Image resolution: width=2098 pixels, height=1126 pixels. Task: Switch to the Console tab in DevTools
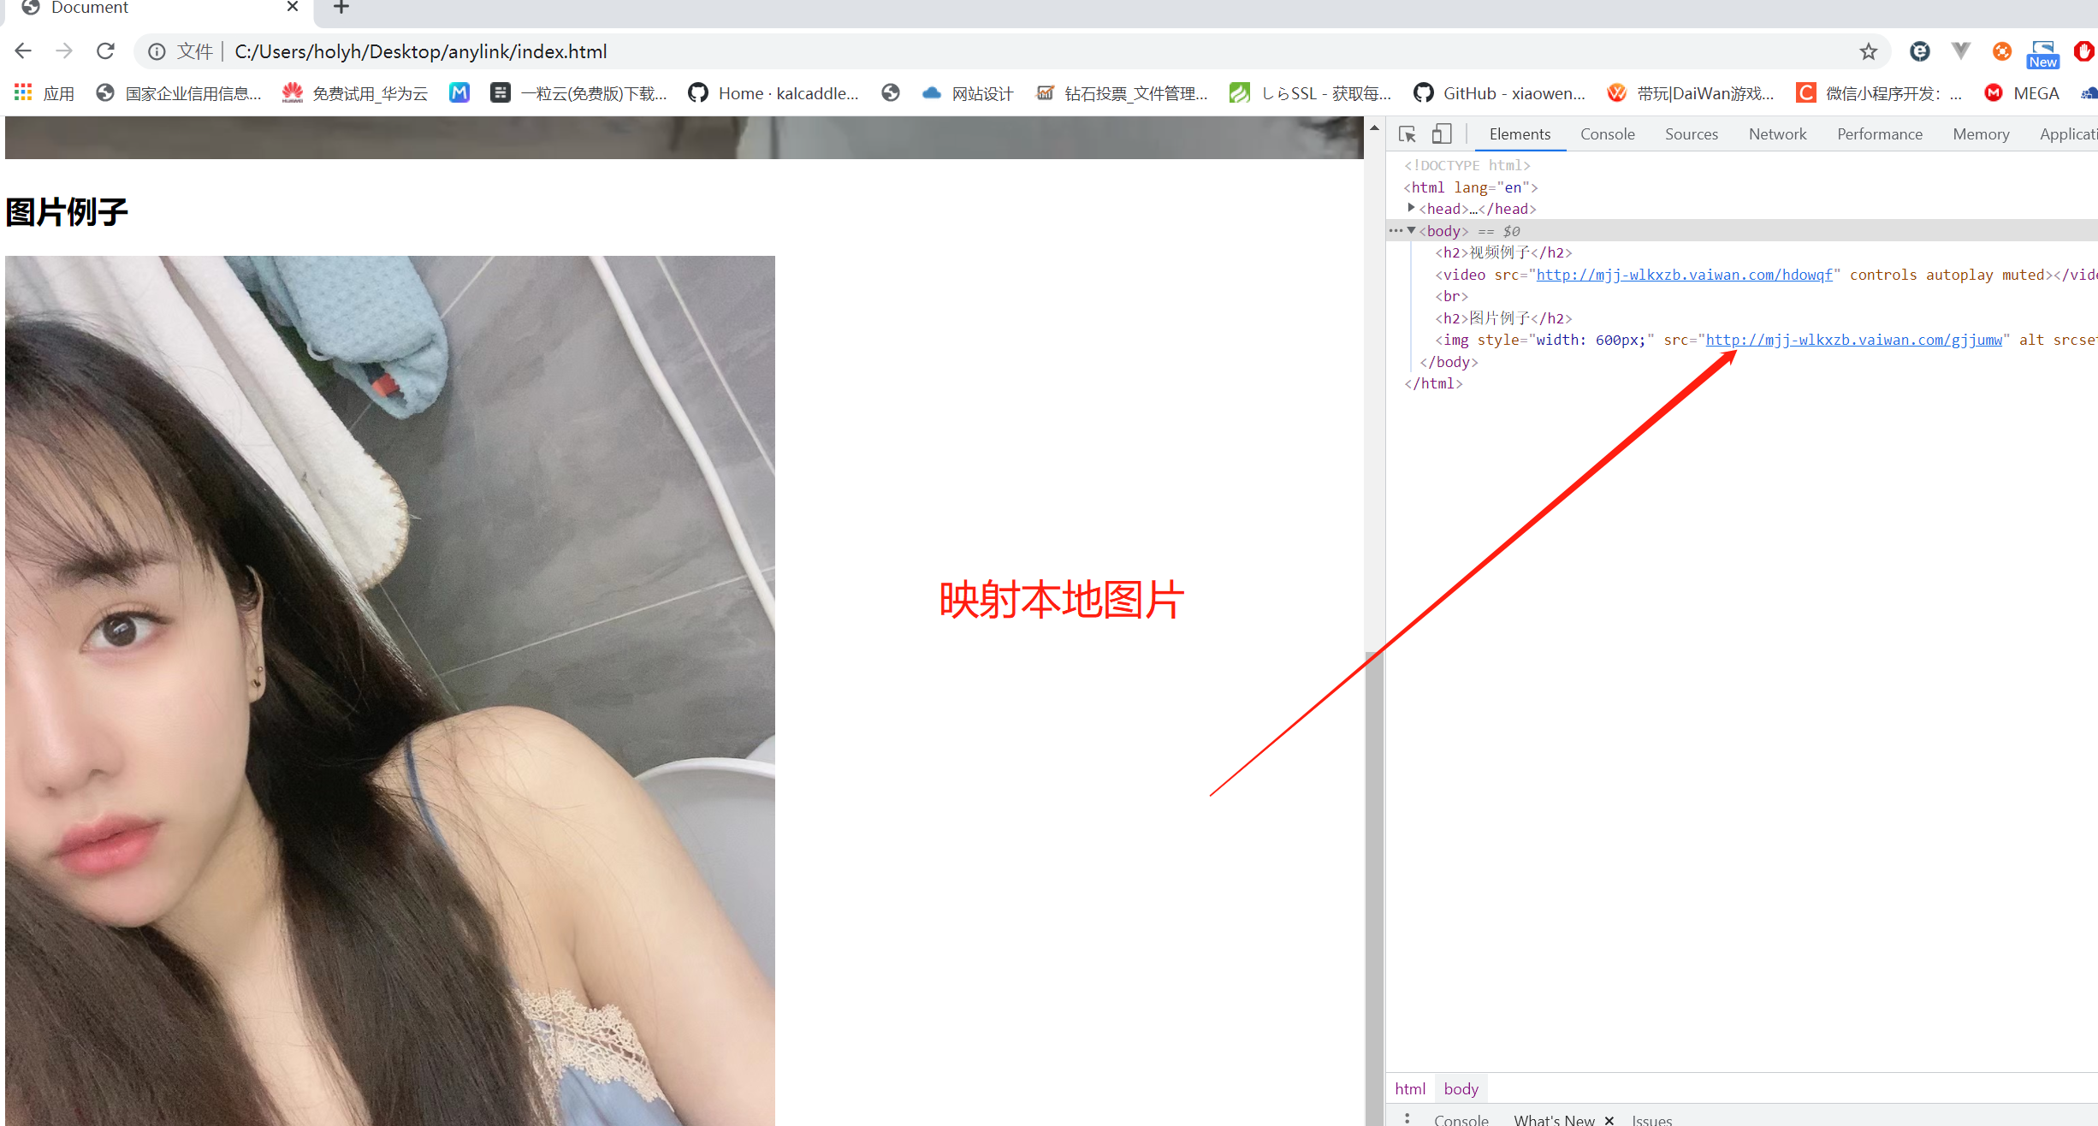click(x=1607, y=133)
